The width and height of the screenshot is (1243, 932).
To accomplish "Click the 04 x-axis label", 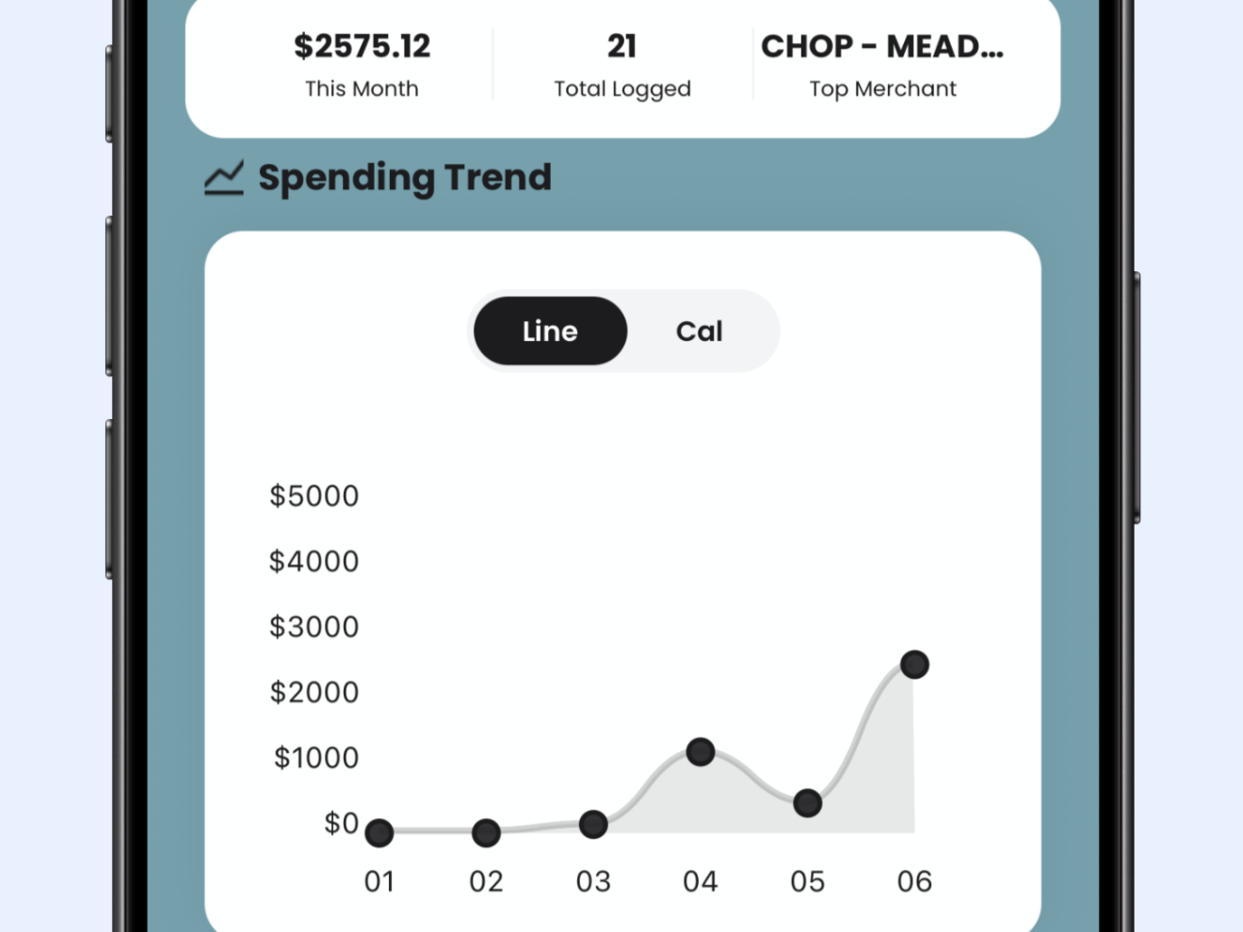I will (701, 882).
